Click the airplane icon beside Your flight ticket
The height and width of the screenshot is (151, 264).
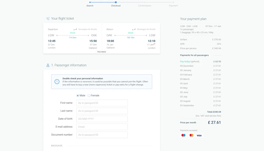tap(48, 19)
